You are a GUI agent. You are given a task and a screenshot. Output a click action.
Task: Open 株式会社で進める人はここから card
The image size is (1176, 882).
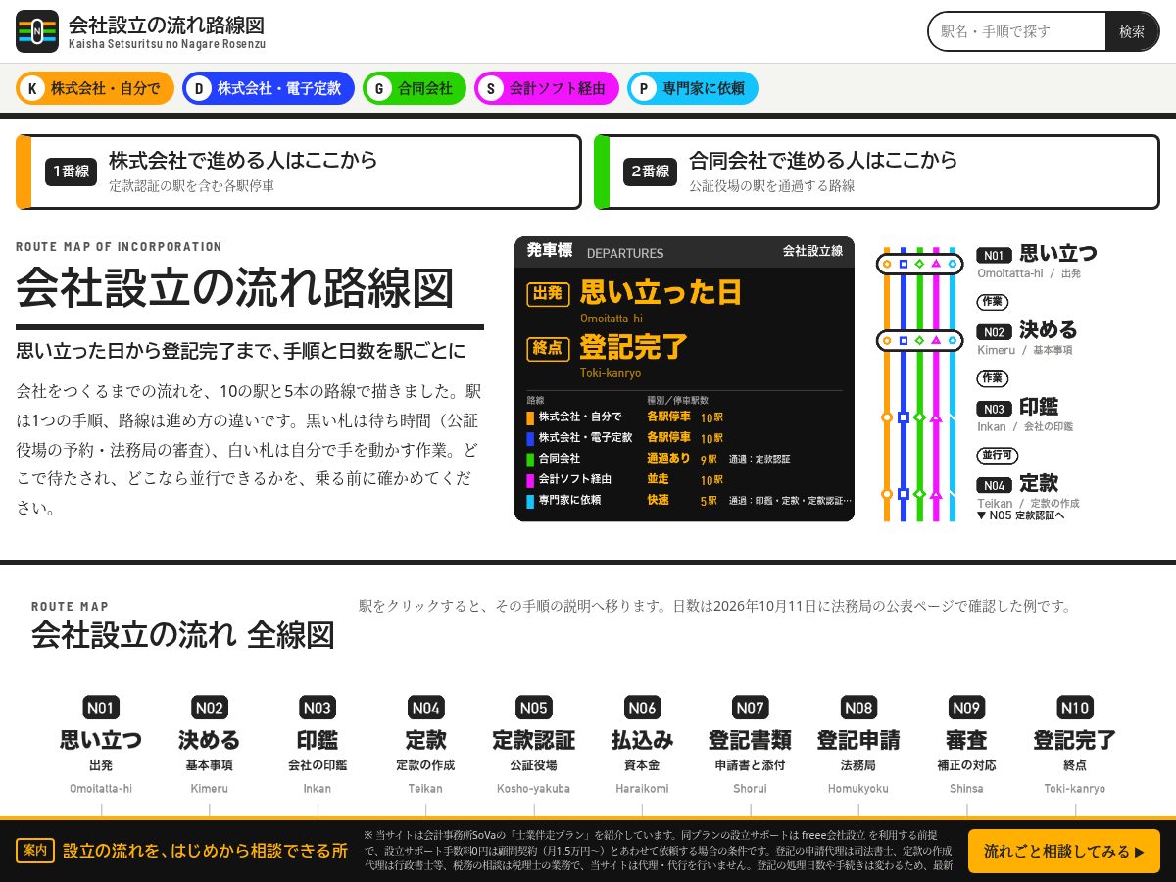(299, 171)
